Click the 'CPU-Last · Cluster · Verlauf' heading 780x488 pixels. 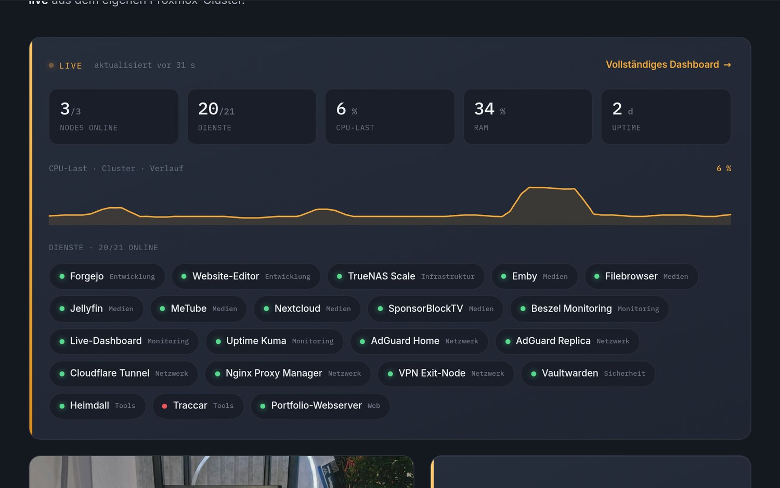(x=116, y=169)
